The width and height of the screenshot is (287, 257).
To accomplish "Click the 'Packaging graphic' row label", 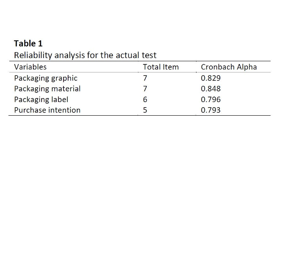I will 46,78.
